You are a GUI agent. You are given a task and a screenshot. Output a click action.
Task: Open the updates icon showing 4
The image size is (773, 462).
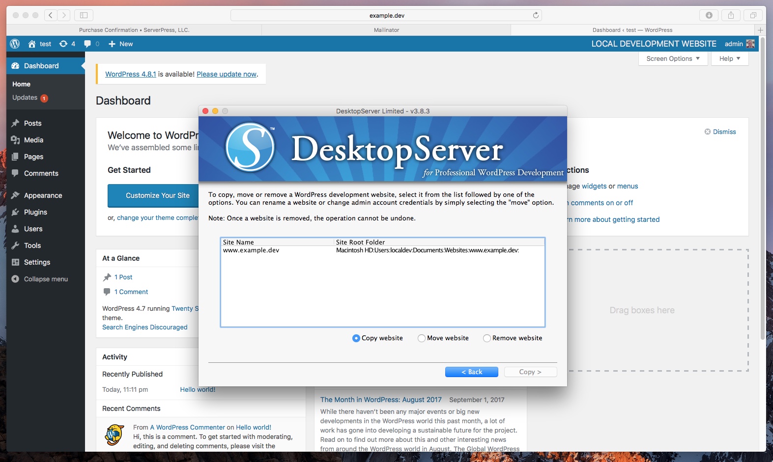(63, 44)
